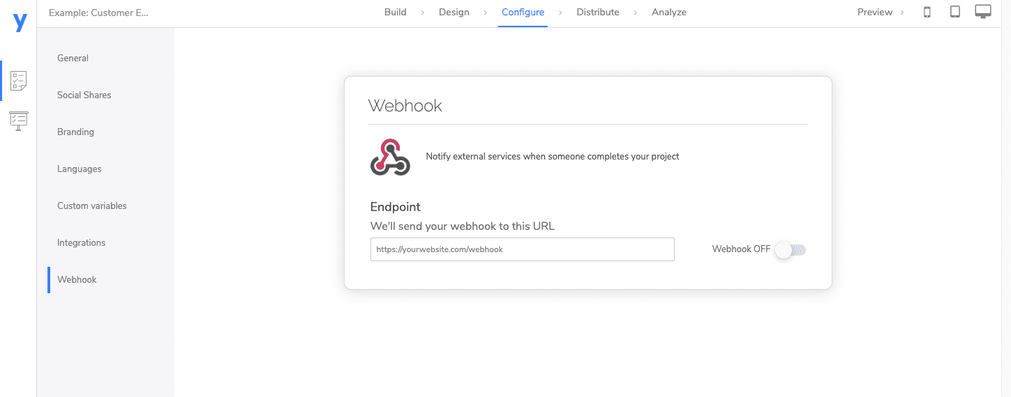Open Integrations in the sidebar
Viewport: 1011px width, 397px height.
(81, 242)
